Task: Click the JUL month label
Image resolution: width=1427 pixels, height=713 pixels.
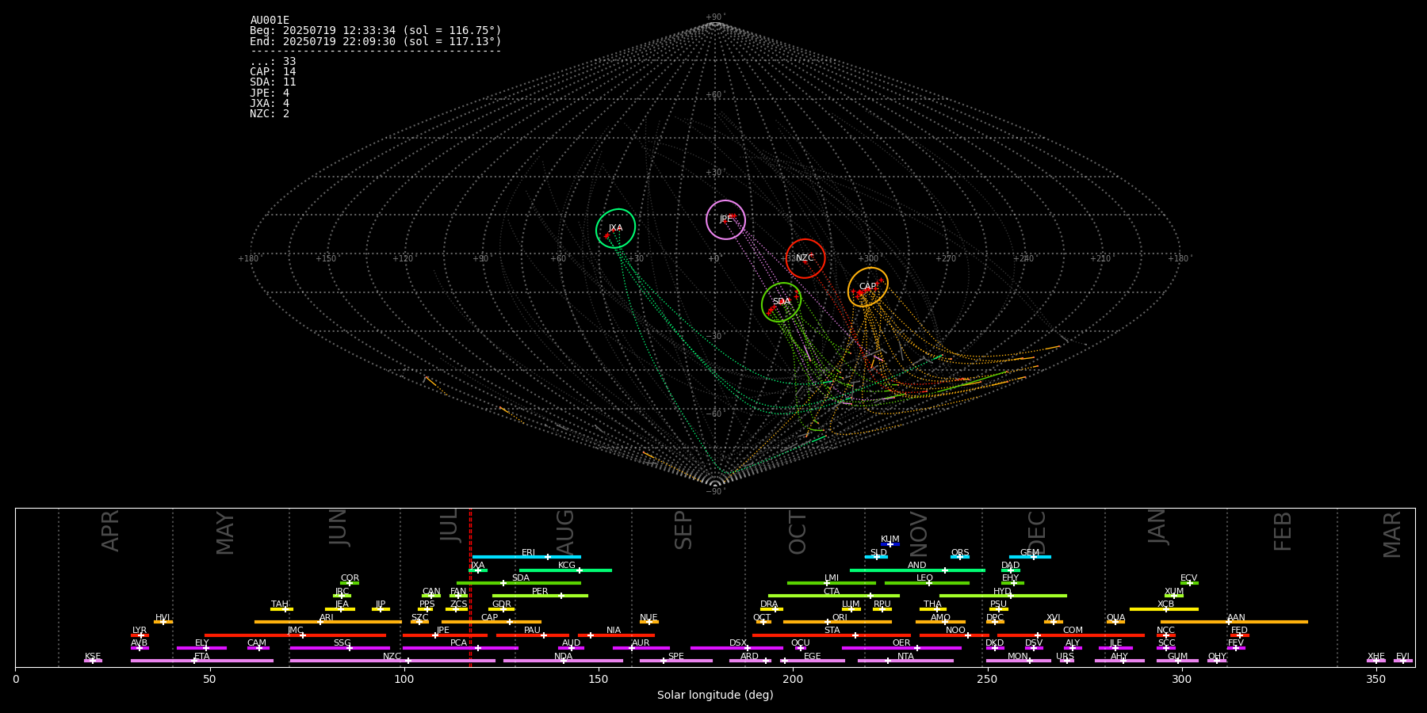Action: point(449,525)
